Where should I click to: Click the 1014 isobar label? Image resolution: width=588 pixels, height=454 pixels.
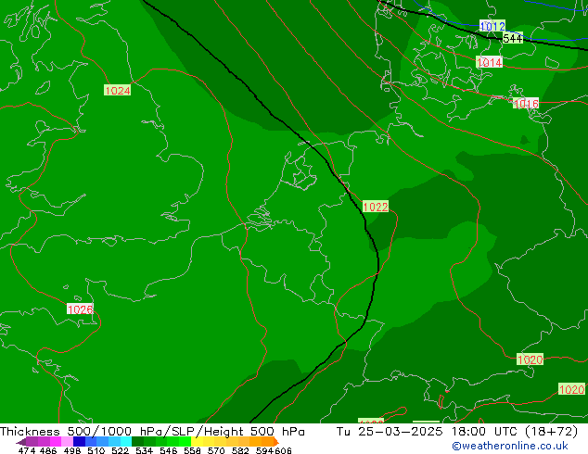click(489, 62)
